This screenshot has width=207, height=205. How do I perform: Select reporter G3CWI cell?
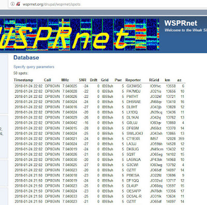[x=132, y=165]
